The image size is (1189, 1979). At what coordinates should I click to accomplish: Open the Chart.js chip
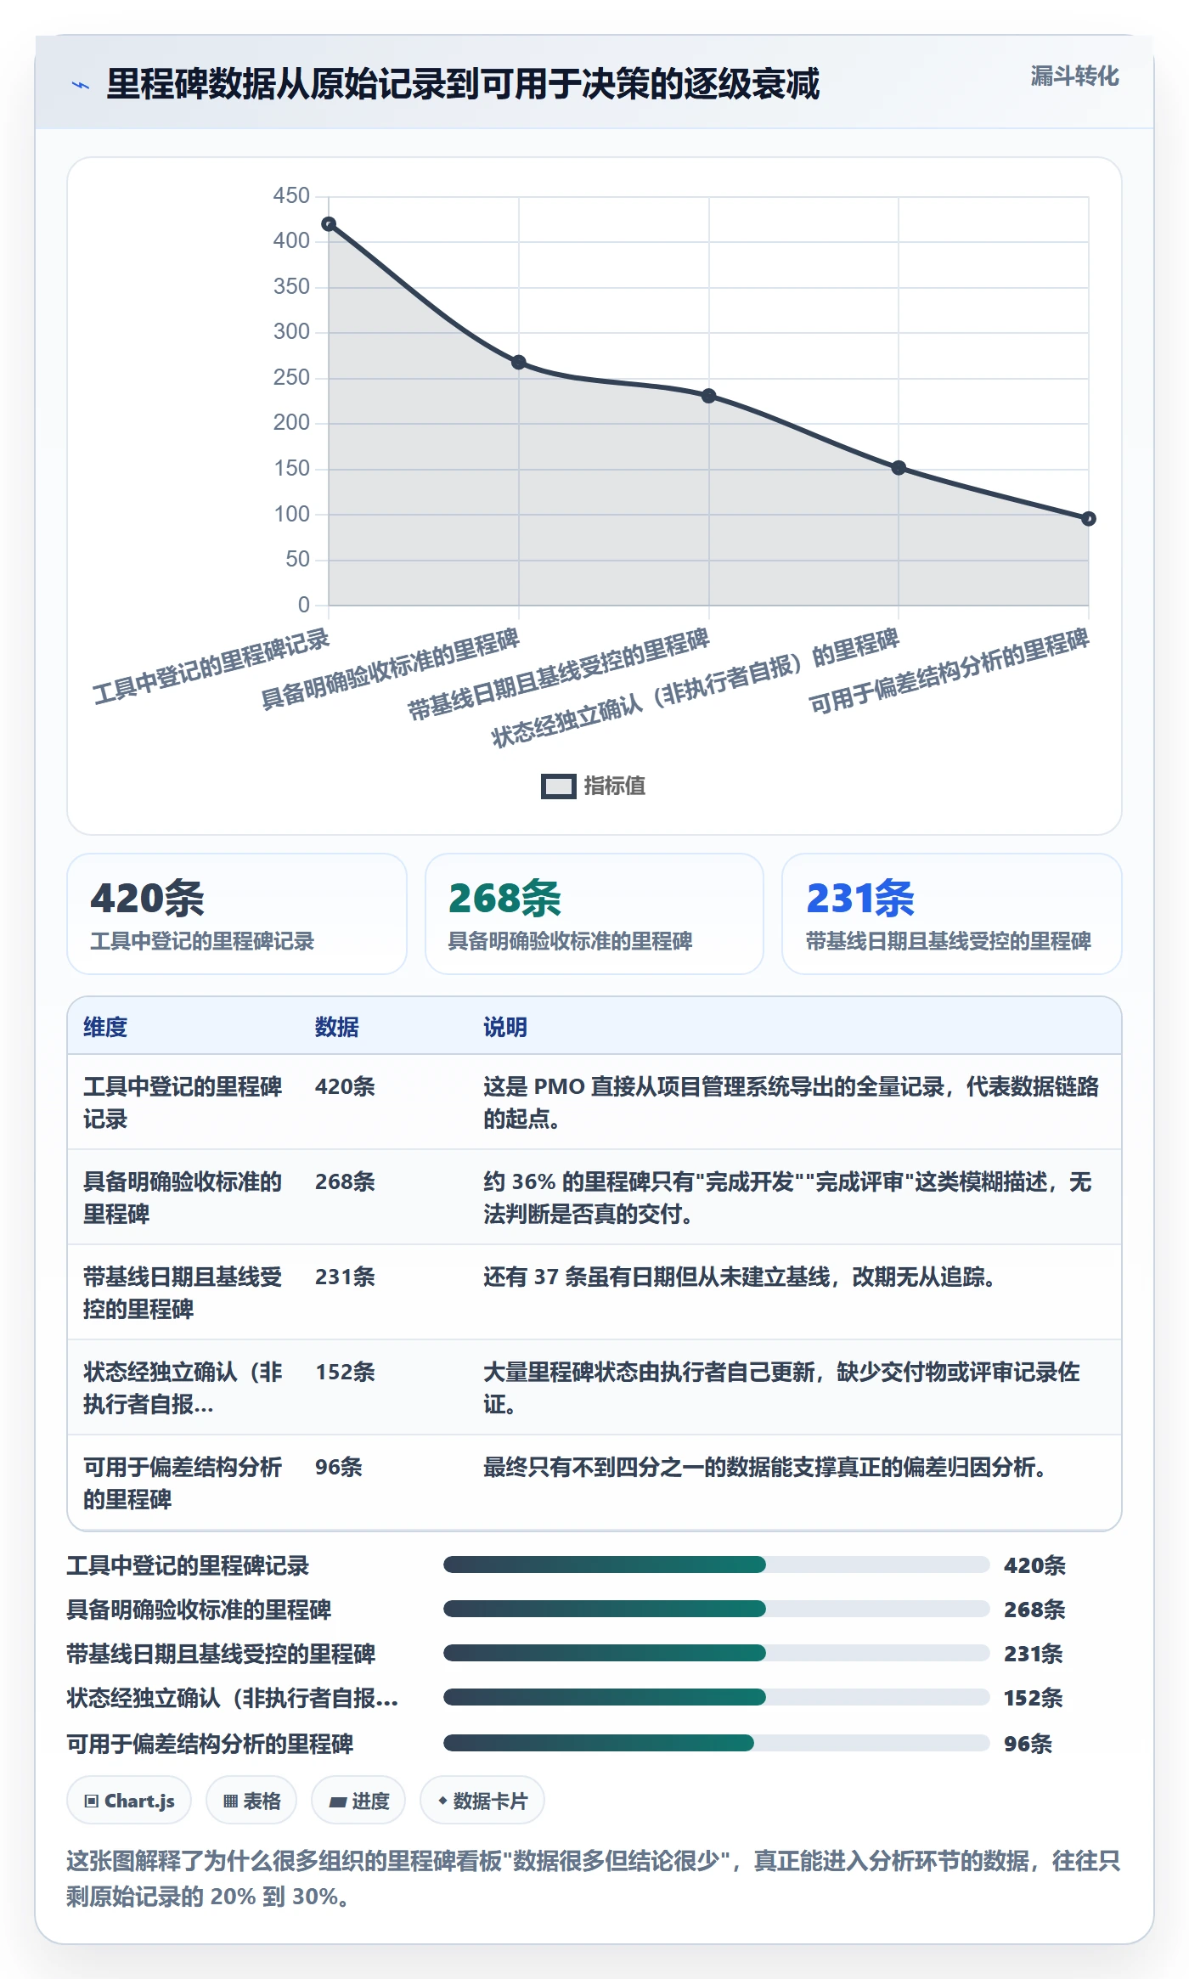click(129, 1801)
